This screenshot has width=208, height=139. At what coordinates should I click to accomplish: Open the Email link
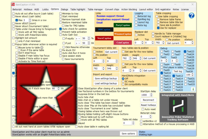click(x=99, y=23)
